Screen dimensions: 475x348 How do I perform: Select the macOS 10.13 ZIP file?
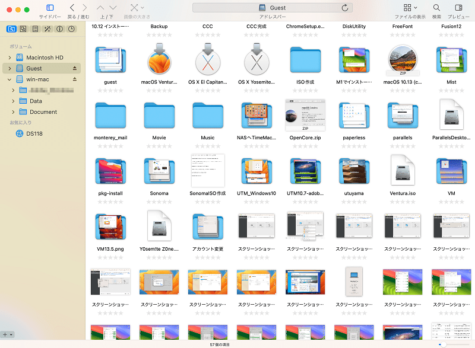click(x=403, y=60)
